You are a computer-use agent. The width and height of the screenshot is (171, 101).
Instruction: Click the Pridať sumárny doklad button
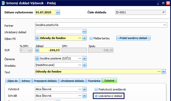coord(133,38)
